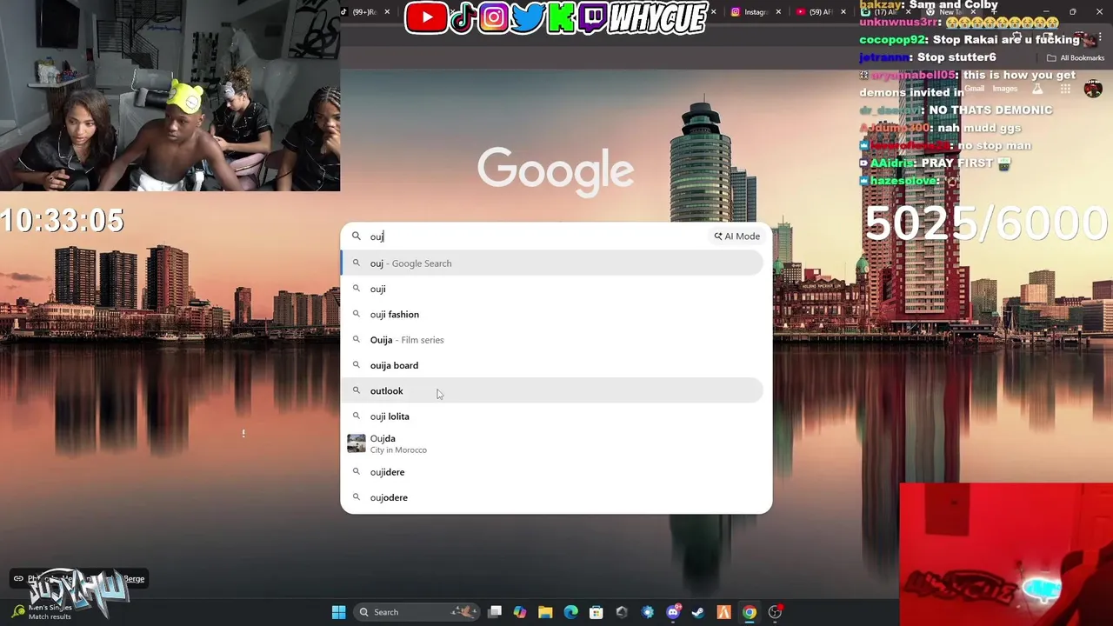Switch to the Instagram browser tab

pyautogui.click(x=755, y=12)
